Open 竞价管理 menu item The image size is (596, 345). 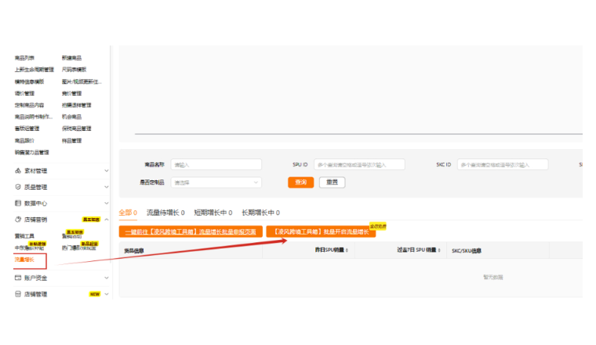(71, 93)
